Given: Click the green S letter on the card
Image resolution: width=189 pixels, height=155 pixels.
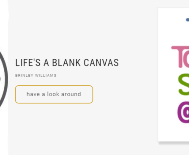Looking at the screenshot, I should (x=184, y=84).
